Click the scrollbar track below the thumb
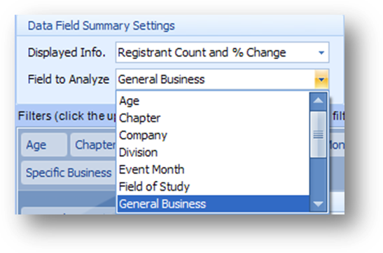This screenshot has width=383, height=253. click(x=318, y=177)
